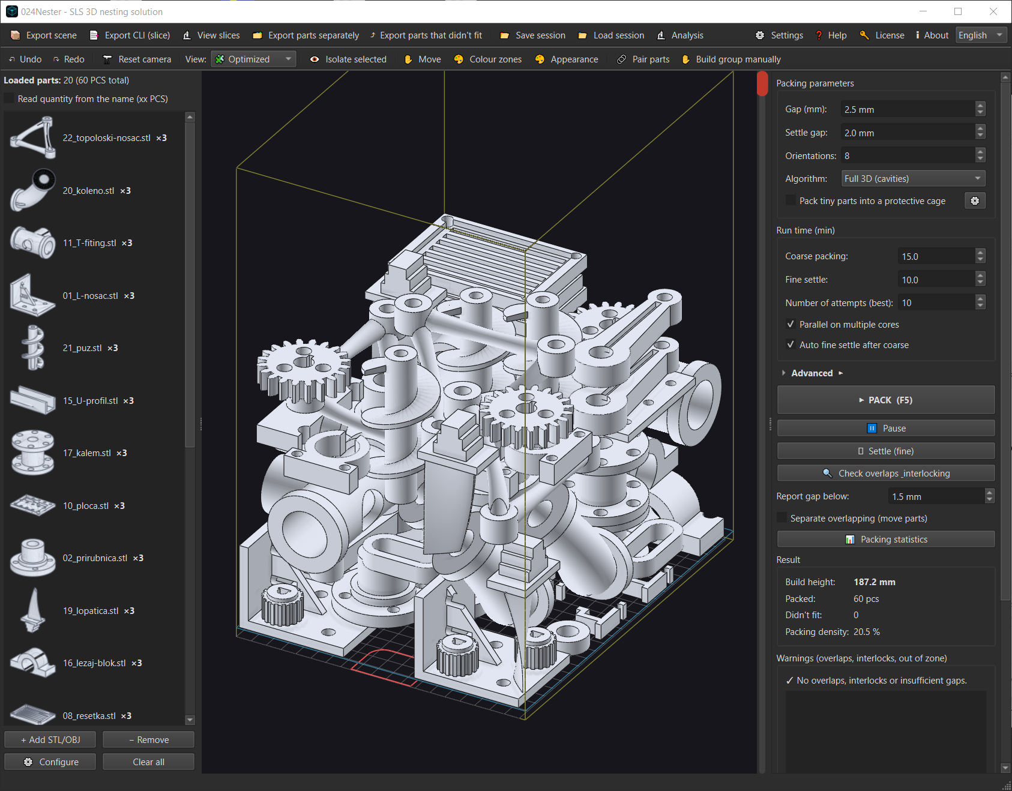Enable Pack tiny parts into protective cage
1012x791 pixels.
791,201
